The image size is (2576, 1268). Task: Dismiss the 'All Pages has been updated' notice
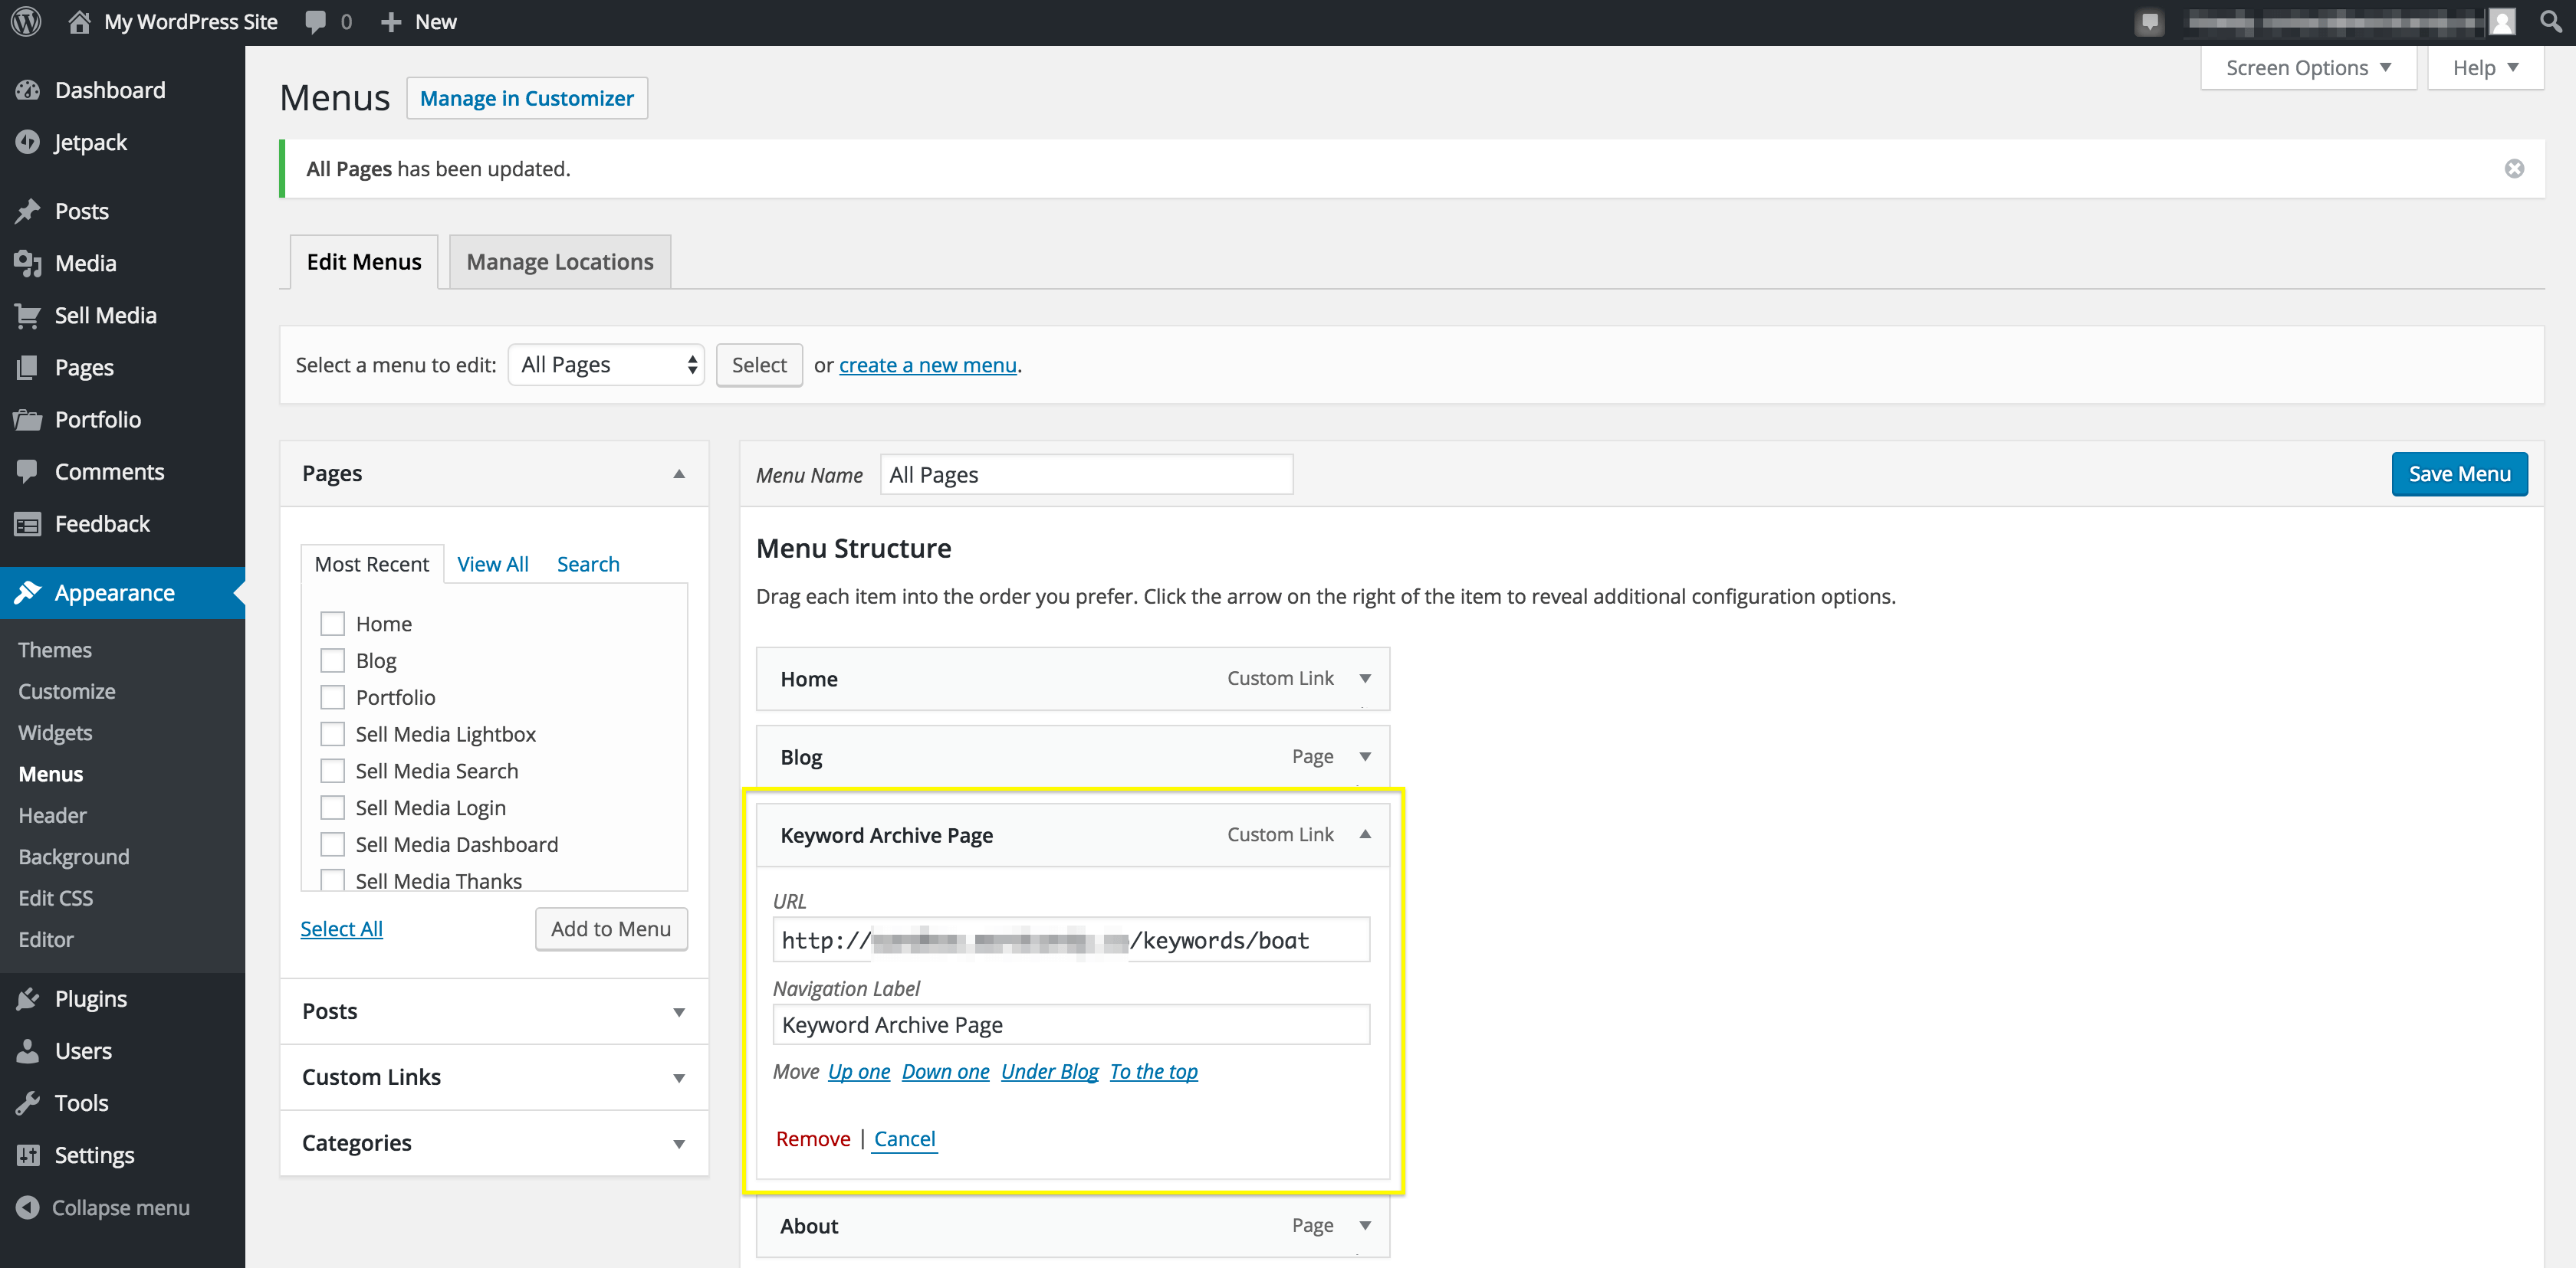coord(2514,169)
